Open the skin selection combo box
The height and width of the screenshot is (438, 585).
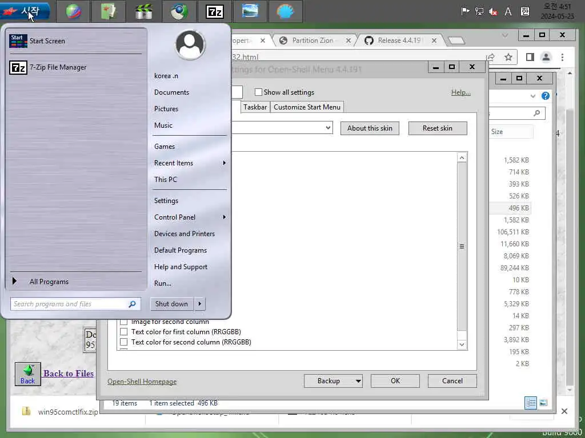(x=282, y=128)
